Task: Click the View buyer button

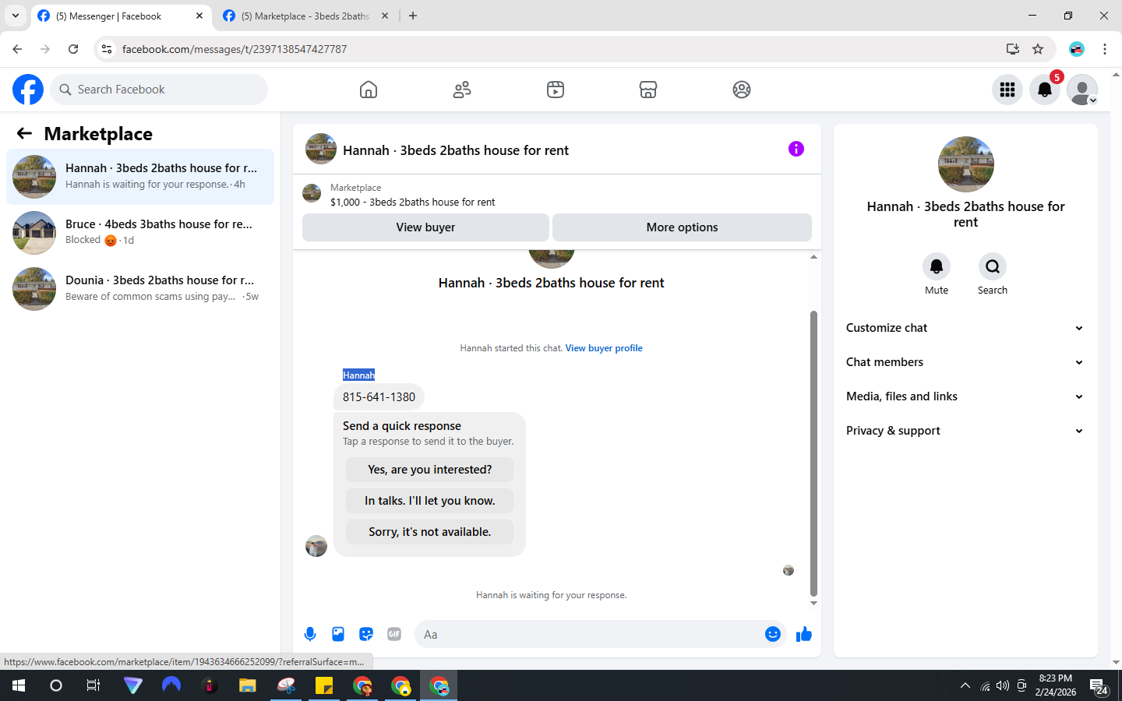Action: 425,227
